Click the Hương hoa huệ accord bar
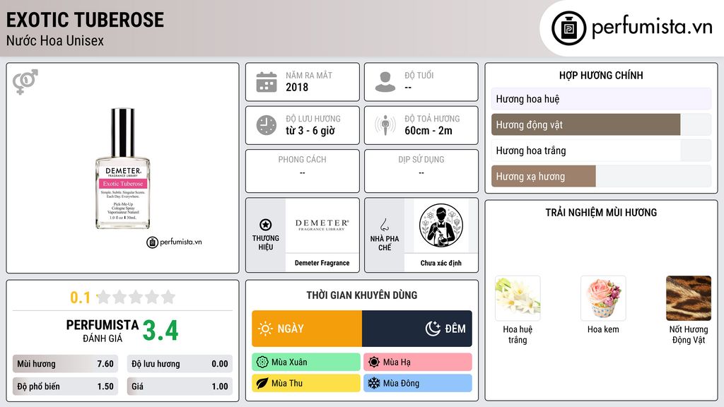The height and width of the screenshot is (407, 724). click(x=601, y=99)
